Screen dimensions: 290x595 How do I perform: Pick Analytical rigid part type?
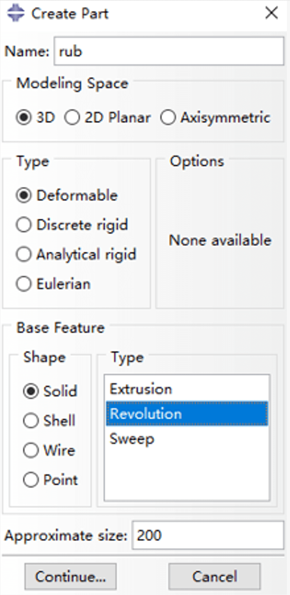pos(24,254)
